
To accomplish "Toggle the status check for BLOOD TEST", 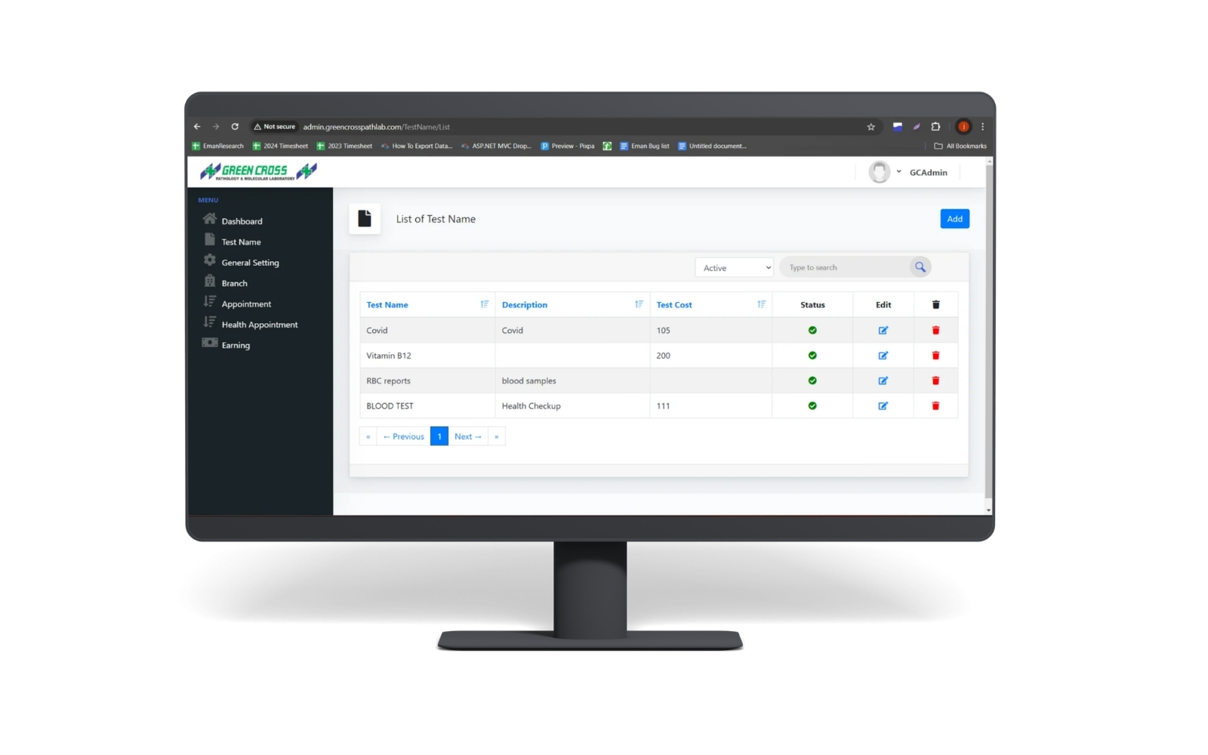I will click(x=812, y=406).
